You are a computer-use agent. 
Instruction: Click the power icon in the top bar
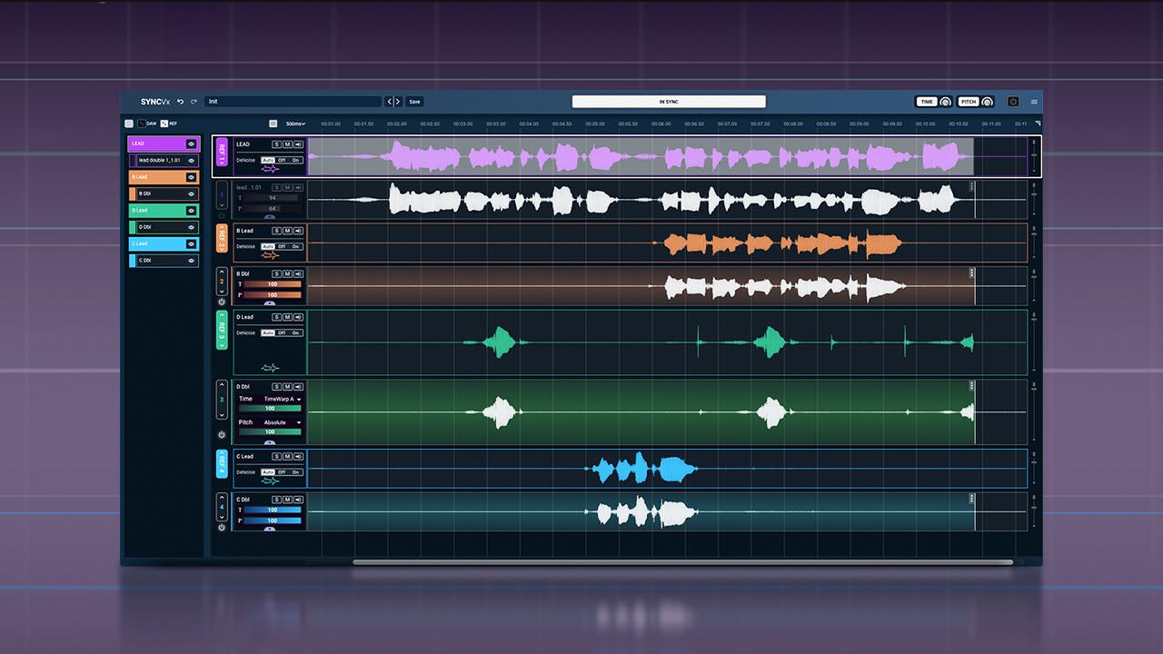[x=1013, y=102]
